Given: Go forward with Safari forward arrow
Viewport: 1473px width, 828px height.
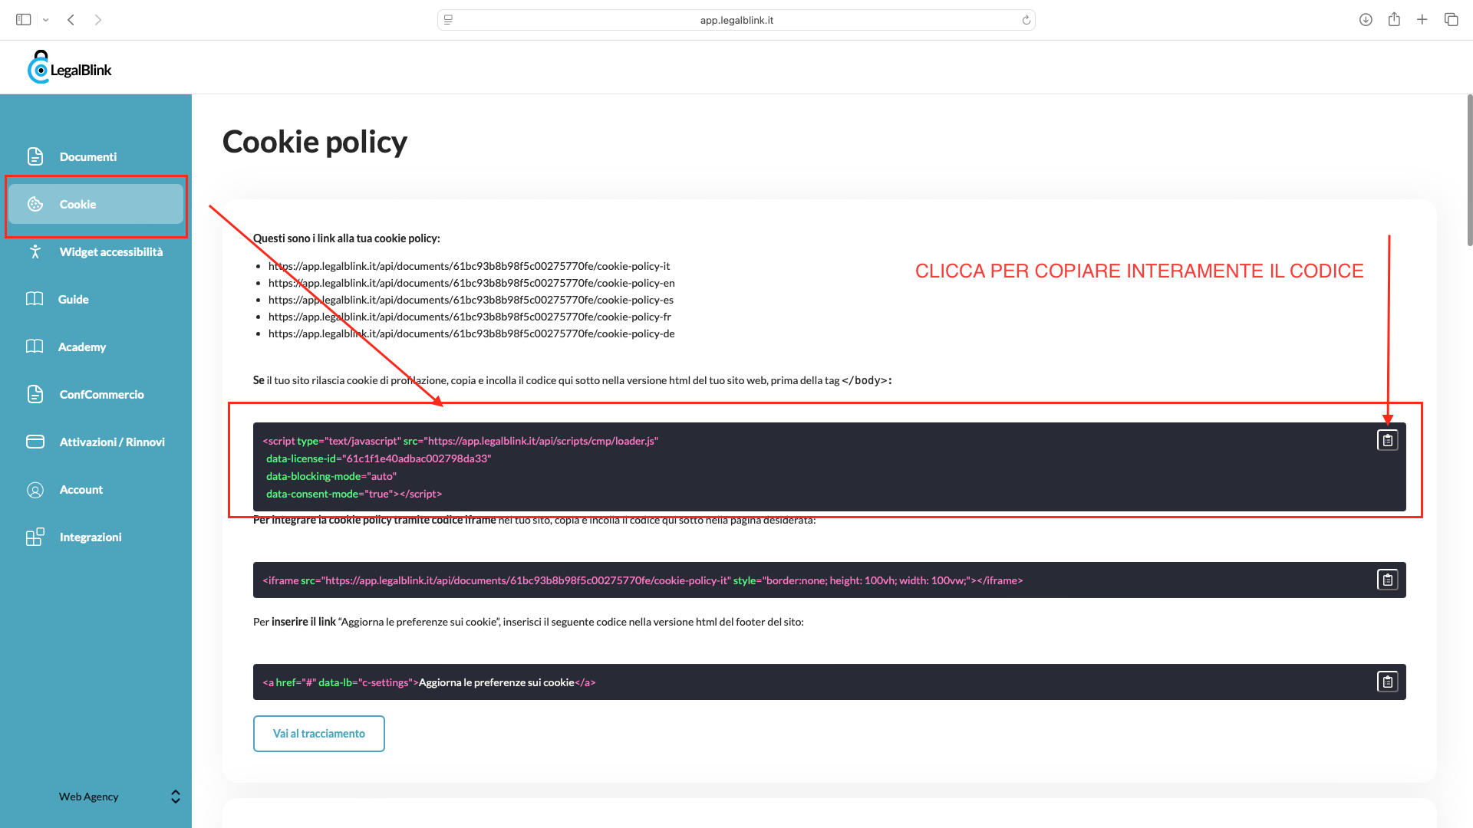Looking at the screenshot, I should pos(98,20).
